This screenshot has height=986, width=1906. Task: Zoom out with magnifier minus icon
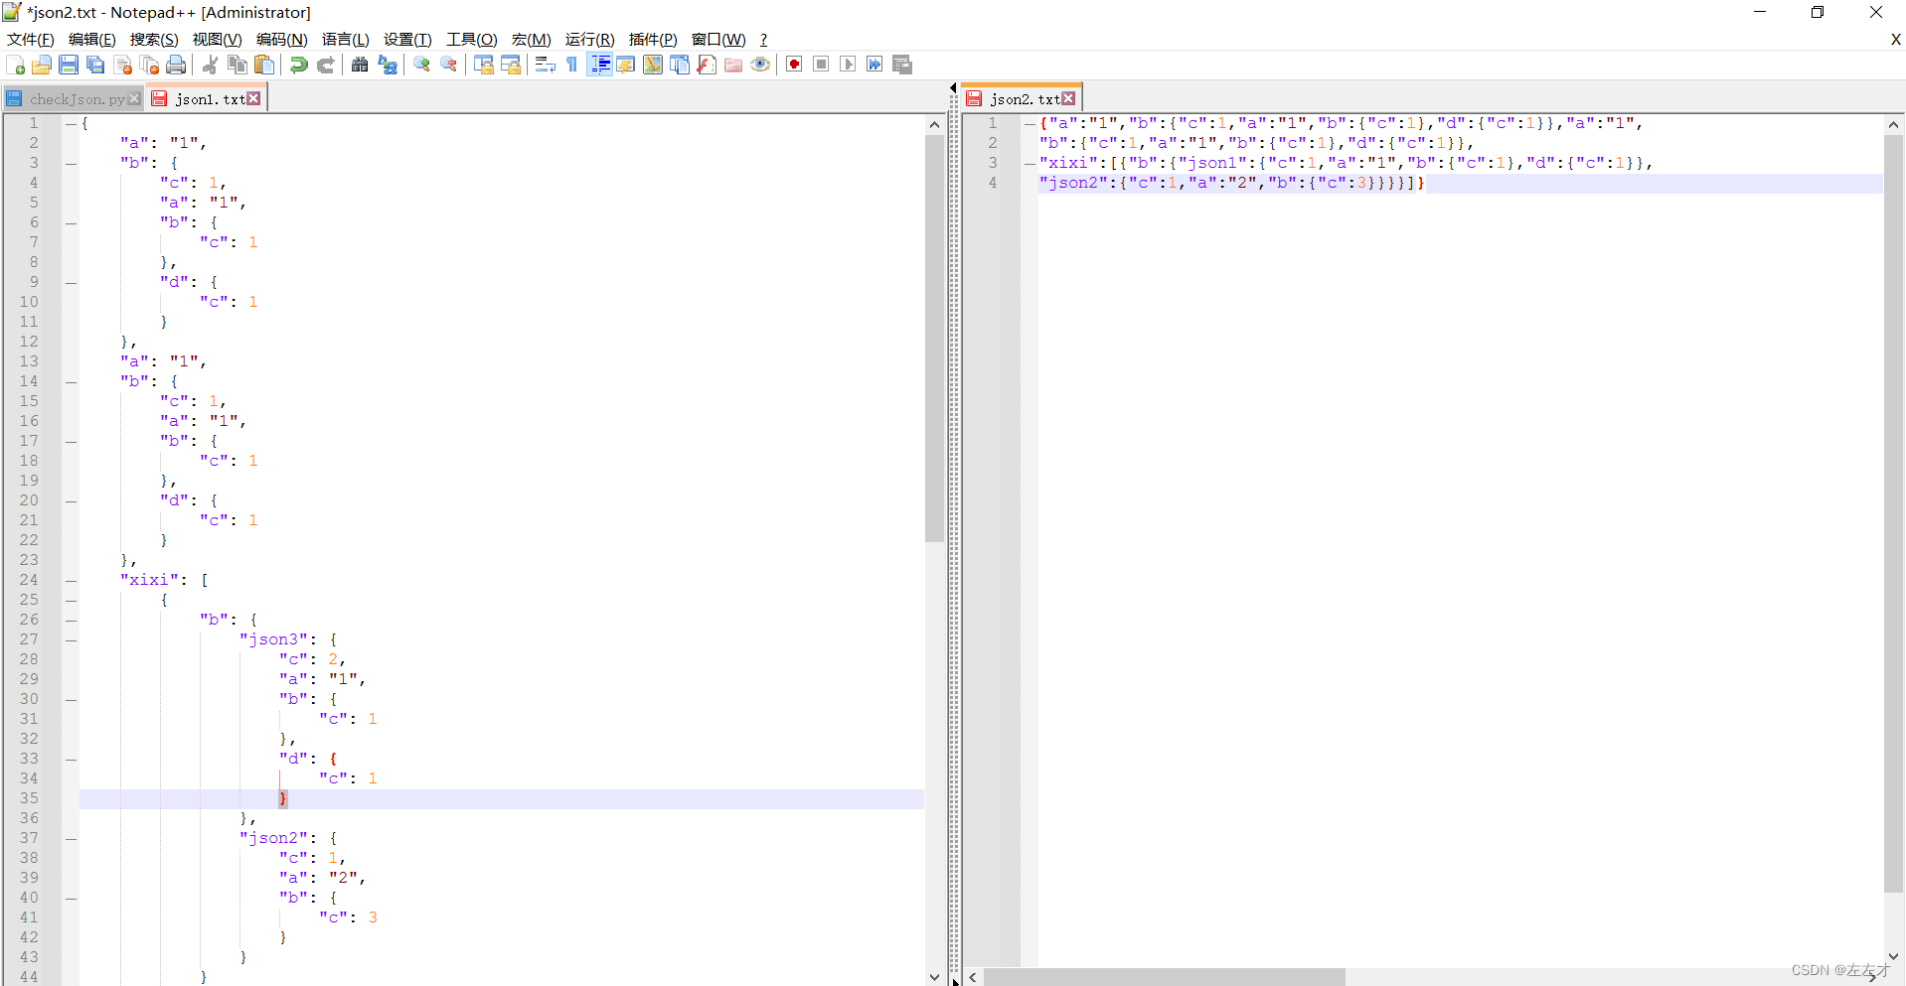pyautogui.click(x=449, y=65)
